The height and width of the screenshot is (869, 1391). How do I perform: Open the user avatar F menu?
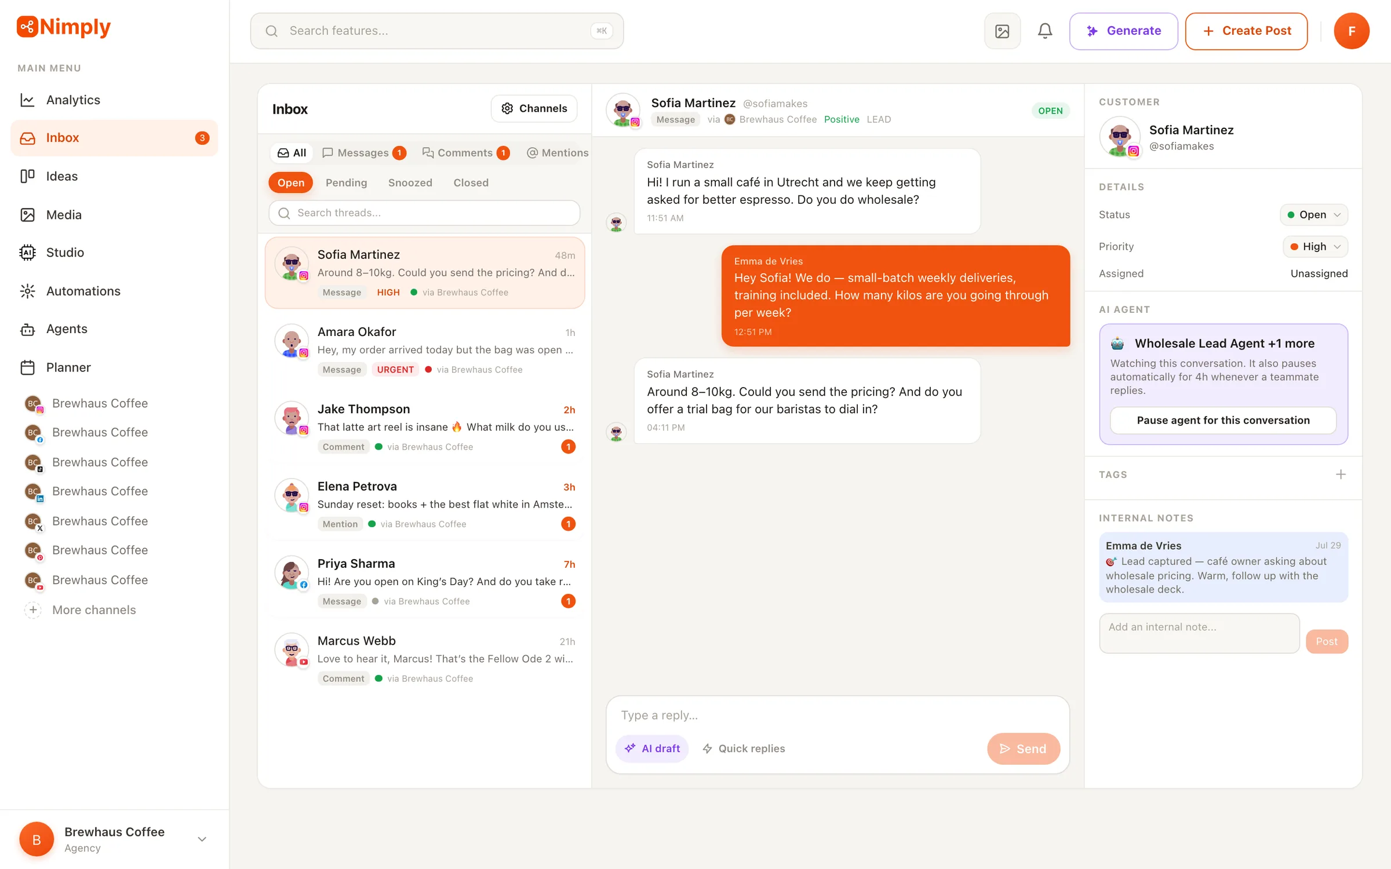click(x=1351, y=31)
